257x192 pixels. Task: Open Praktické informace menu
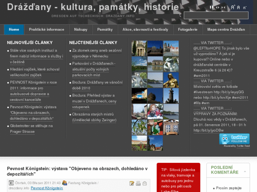point(47,30)
